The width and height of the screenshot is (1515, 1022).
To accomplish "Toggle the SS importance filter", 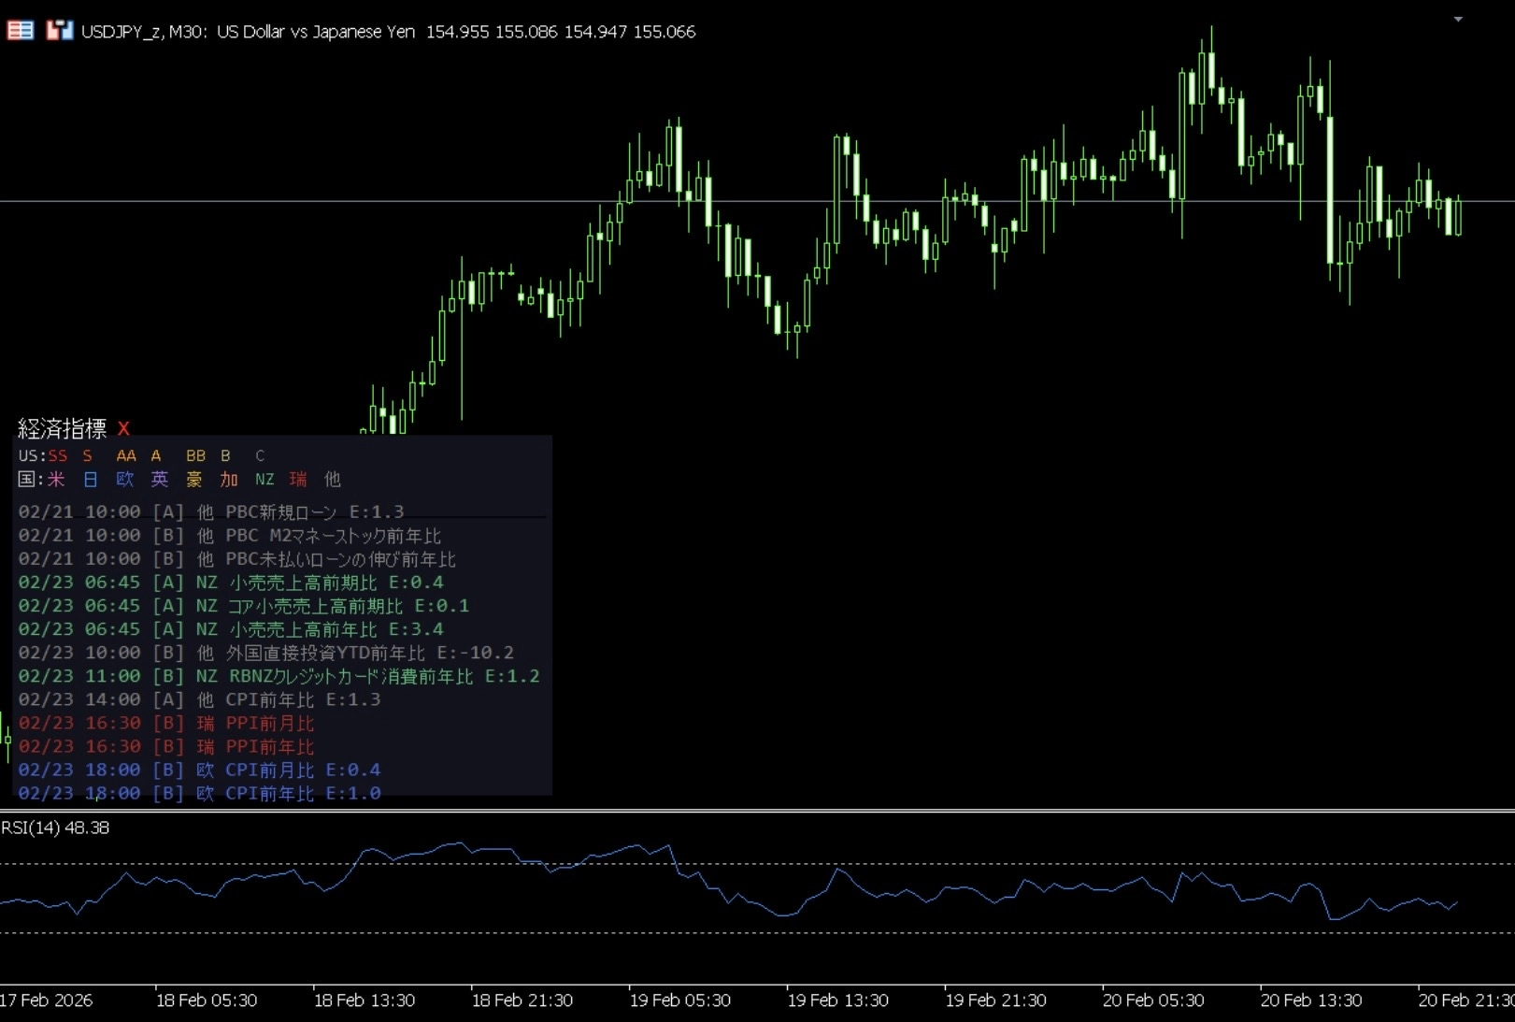I will pyautogui.click(x=58, y=456).
